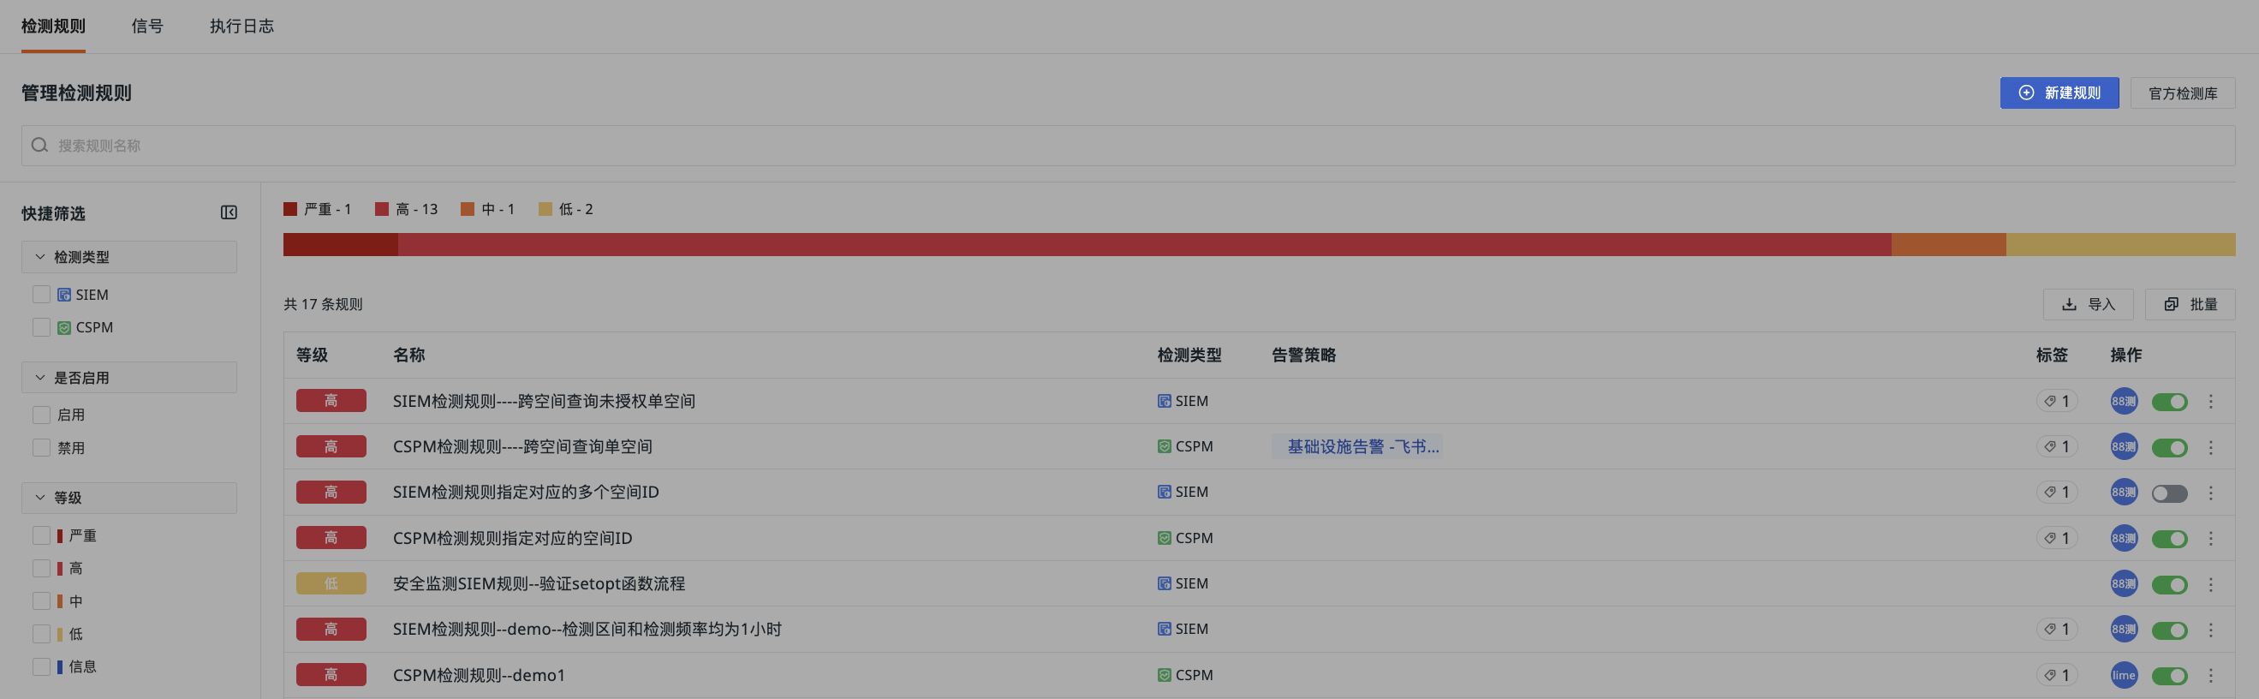
Task: Open more options for CSPM检测规则--demo1 row
Action: pyautogui.click(x=2210, y=674)
